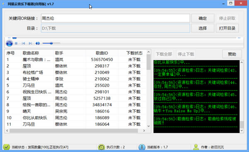
Task: Click the rewind arrows on the seek bar
Action: click(9, 38)
